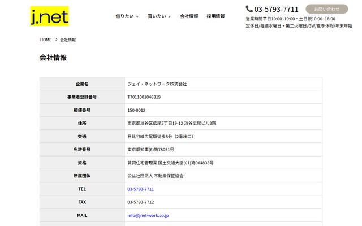Click the TEL row label

pos(82,189)
